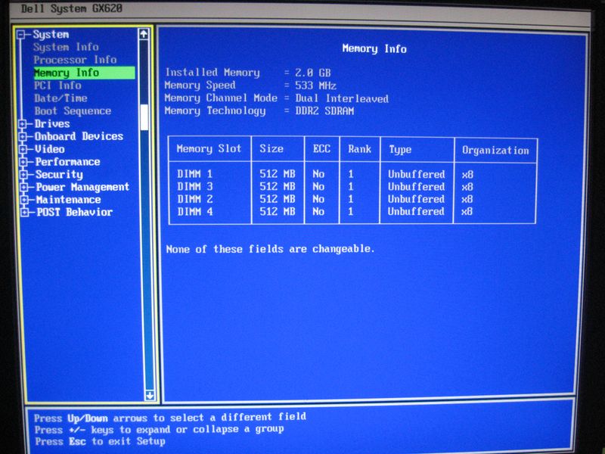Click the Unbuffered type of DIMM 4
The image size is (605, 454).
pos(416,211)
